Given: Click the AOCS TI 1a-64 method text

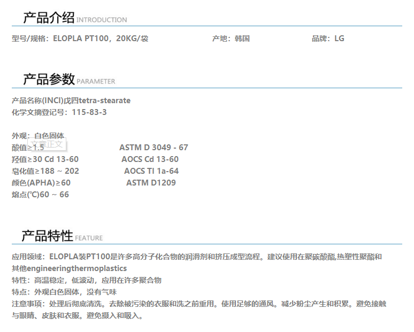Looking at the screenshot, I should coord(151,171).
